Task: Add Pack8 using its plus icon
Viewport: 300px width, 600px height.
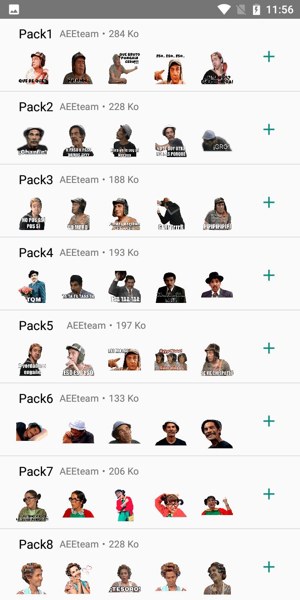Action: pyautogui.click(x=269, y=567)
